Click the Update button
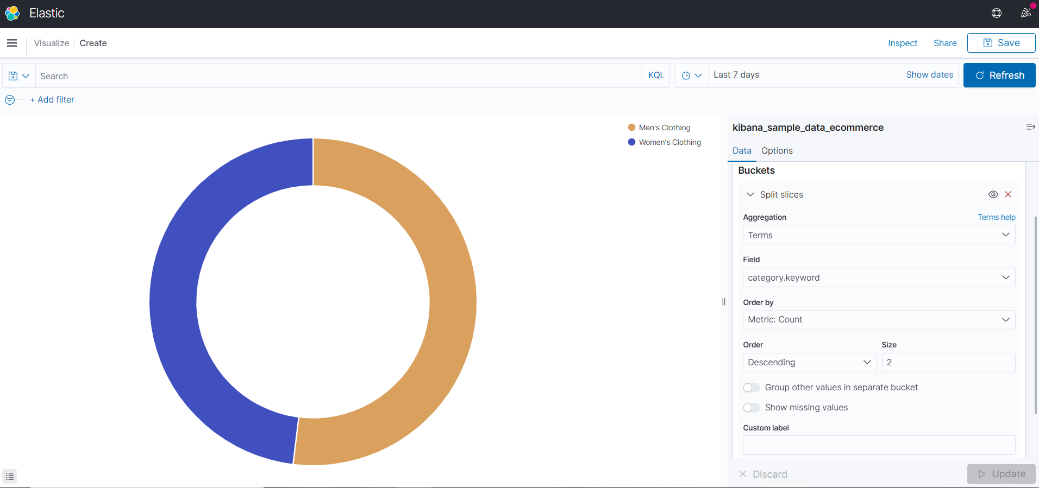This screenshot has height=488, width=1039. point(1001,474)
